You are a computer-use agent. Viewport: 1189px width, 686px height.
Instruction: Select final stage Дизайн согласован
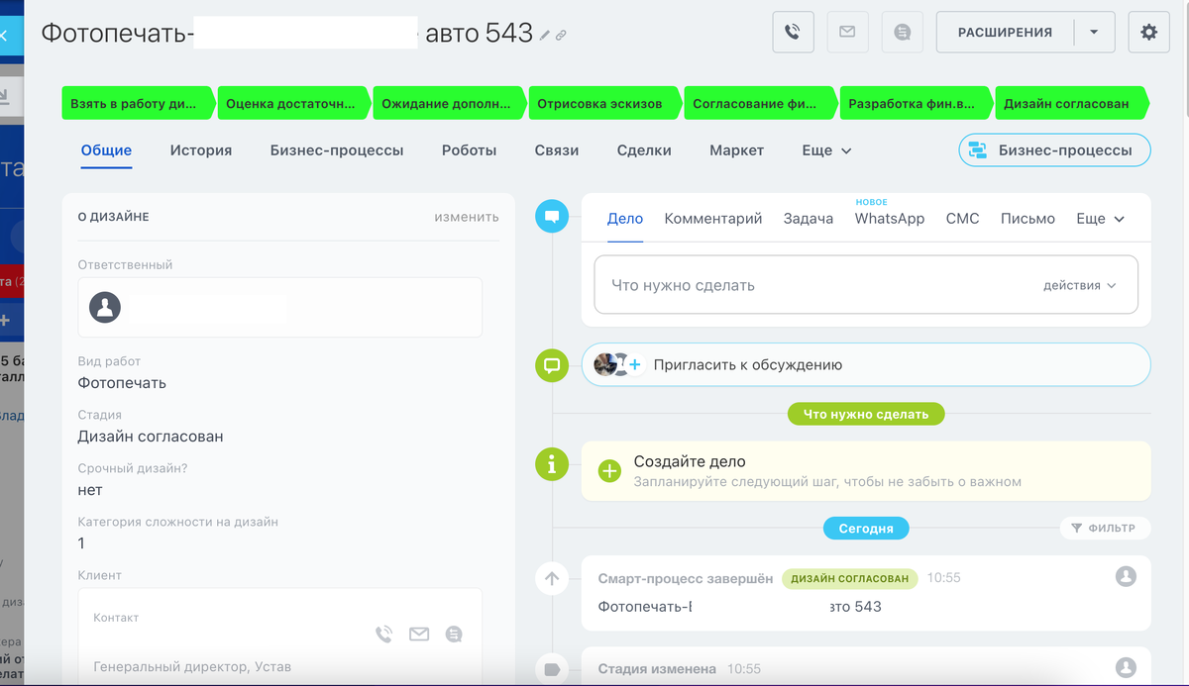[x=1072, y=103]
